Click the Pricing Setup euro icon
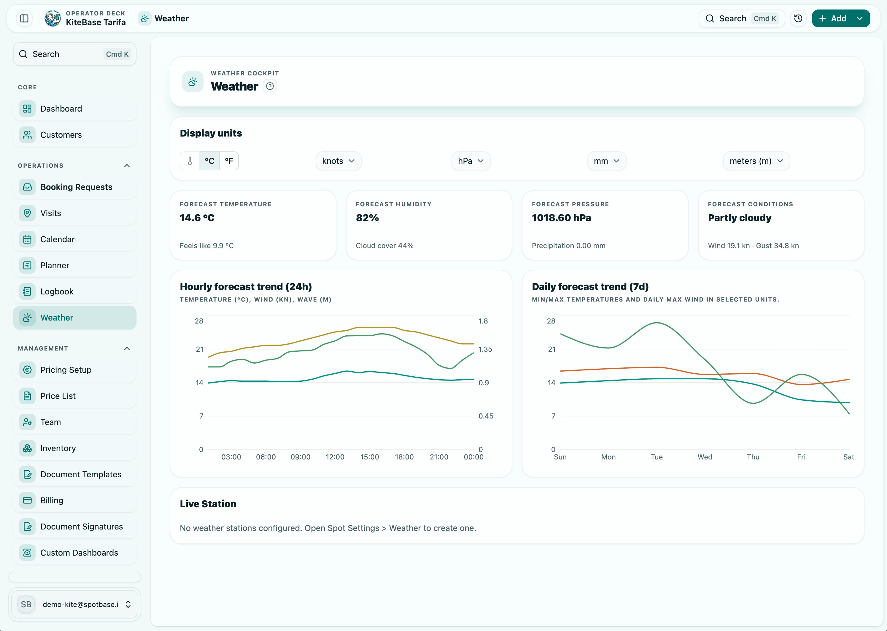This screenshot has height=631, width=887. click(x=27, y=370)
